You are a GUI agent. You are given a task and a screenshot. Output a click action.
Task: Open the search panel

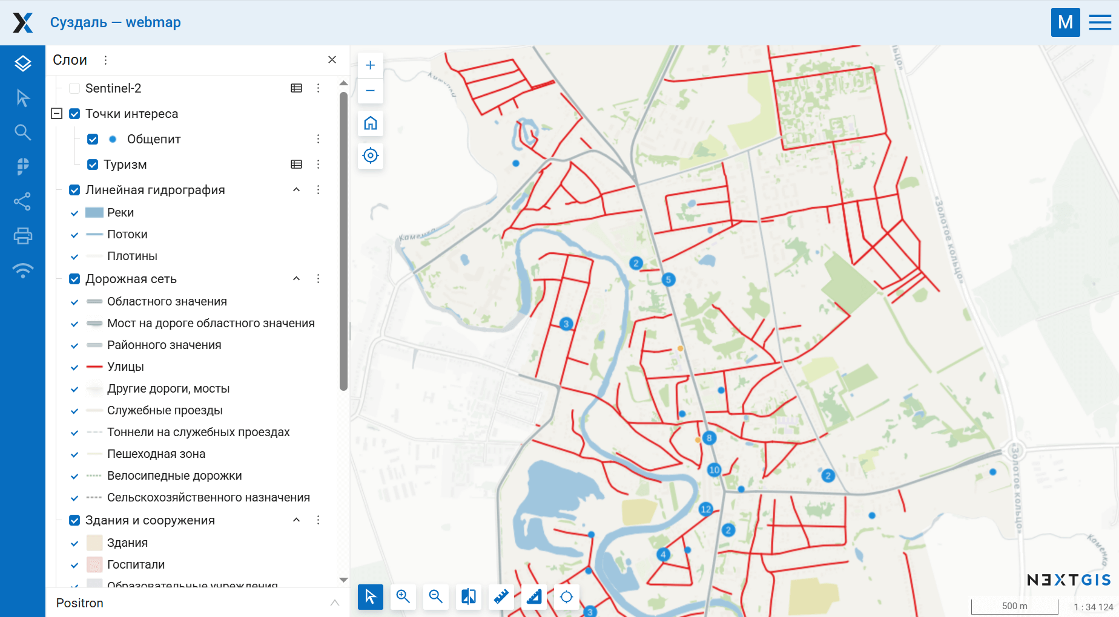tap(22, 132)
